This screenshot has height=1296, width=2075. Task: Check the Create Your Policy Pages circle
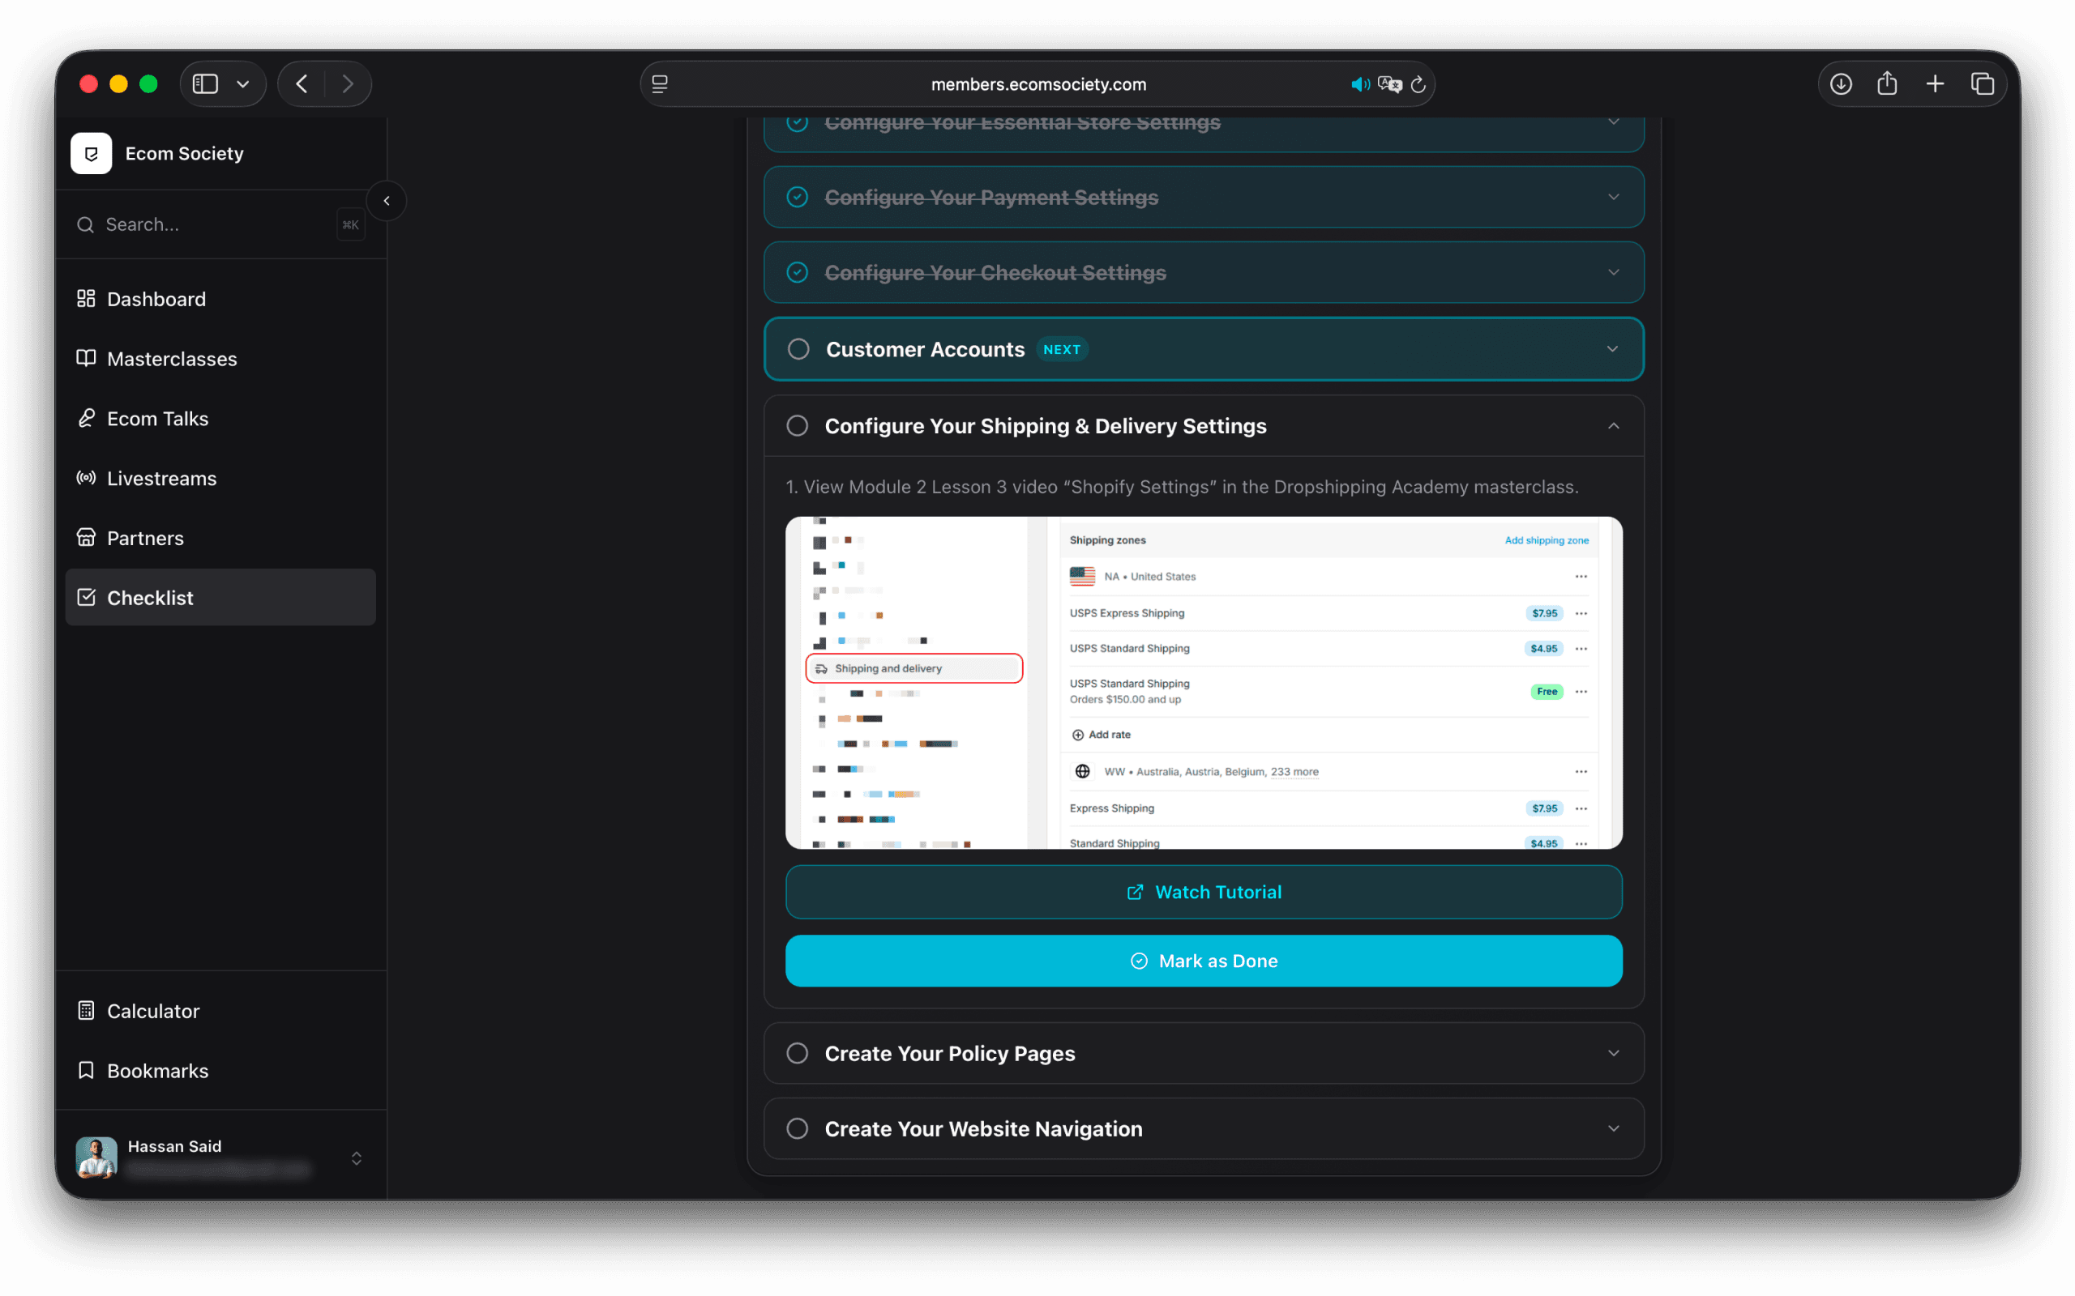[x=798, y=1052]
